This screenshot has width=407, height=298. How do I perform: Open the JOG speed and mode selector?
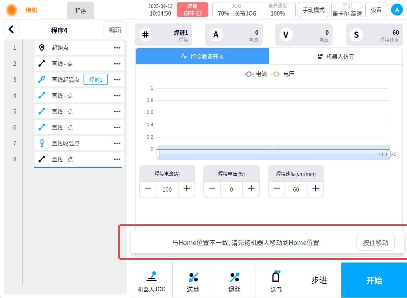coord(236,10)
